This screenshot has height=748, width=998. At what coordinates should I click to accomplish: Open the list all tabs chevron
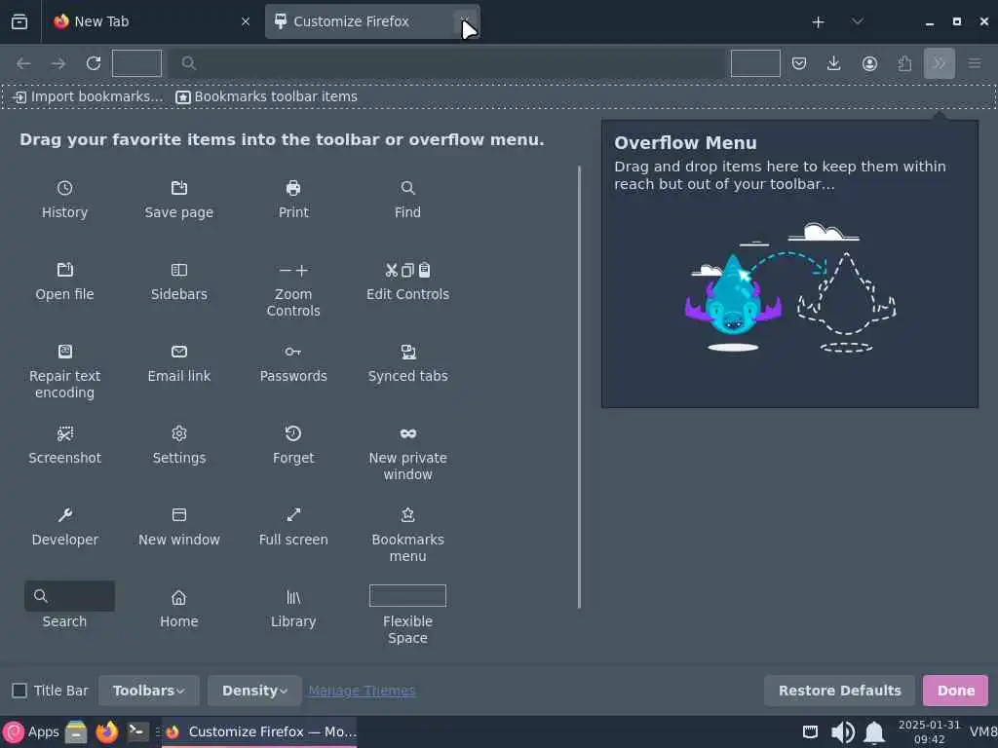pyautogui.click(x=858, y=21)
